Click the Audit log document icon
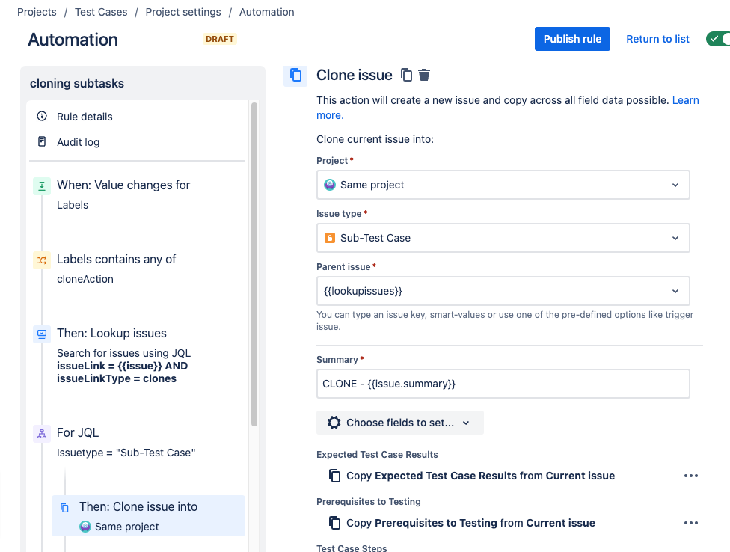The image size is (730, 552). (x=42, y=141)
